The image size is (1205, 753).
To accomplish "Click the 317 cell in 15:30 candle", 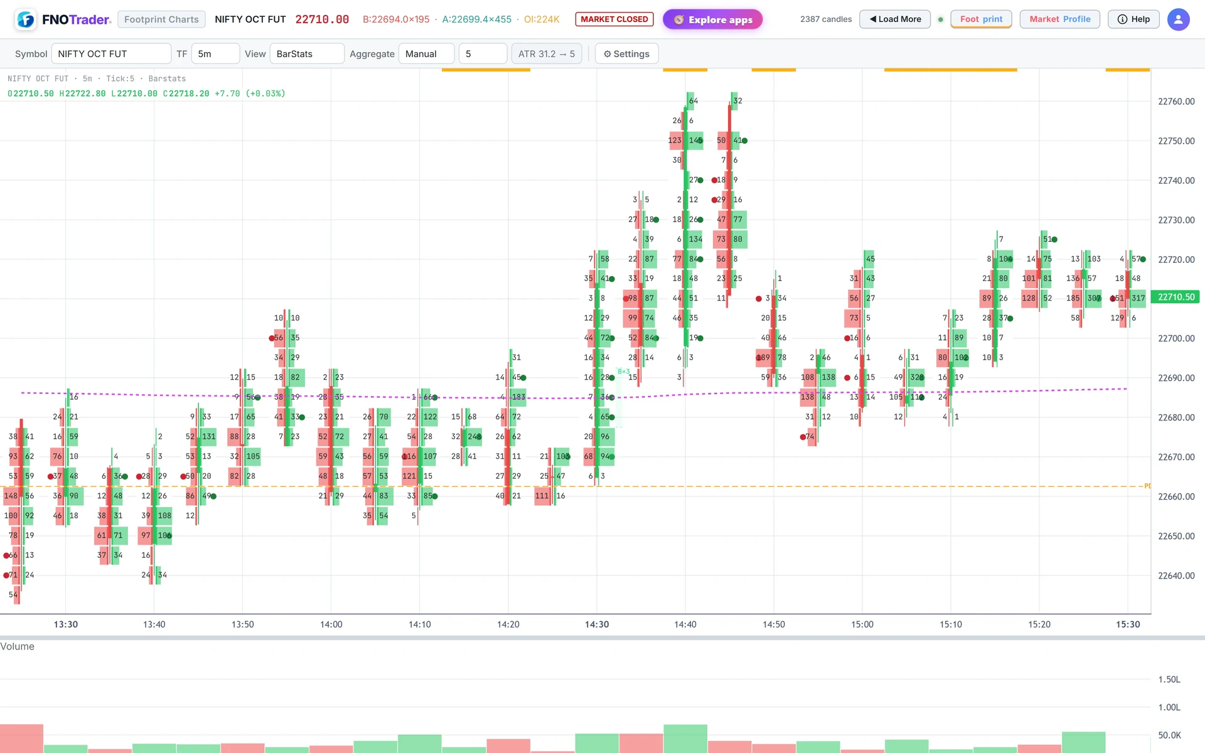I will click(x=1138, y=298).
